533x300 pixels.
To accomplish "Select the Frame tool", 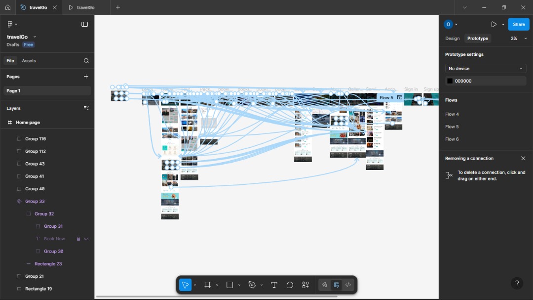I will tap(207, 285).
